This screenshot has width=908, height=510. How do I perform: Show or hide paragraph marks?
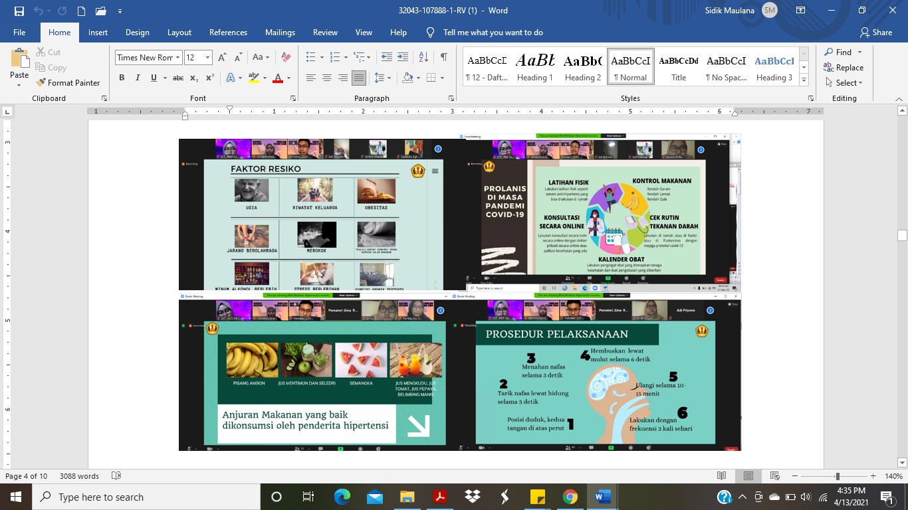point(443,58)
